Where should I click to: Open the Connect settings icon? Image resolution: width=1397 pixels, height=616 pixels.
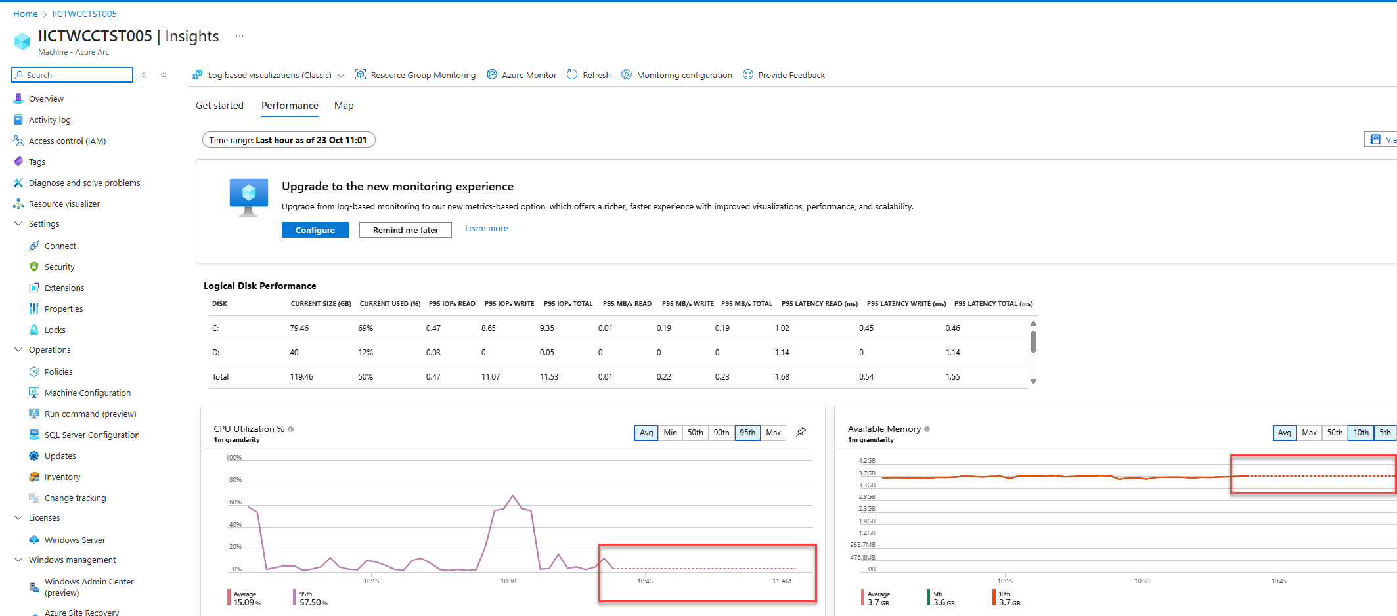(34, 246)
